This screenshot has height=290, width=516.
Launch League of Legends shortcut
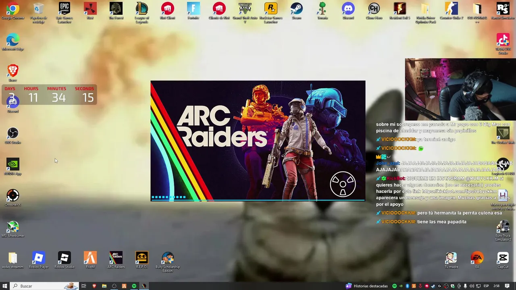point(142,13)
